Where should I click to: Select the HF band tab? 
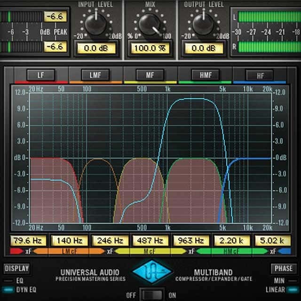260,75
